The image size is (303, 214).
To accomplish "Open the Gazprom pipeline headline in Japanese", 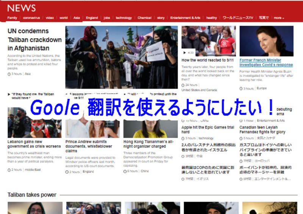I will click(266, 150).
